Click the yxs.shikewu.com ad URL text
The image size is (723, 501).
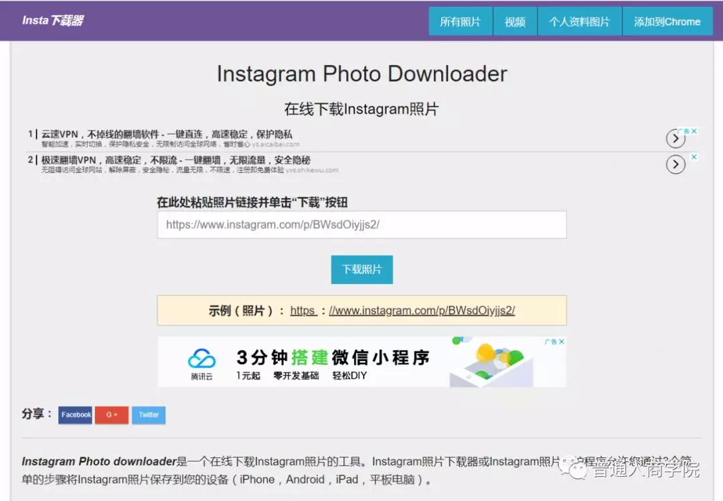(x=312, y=170)
